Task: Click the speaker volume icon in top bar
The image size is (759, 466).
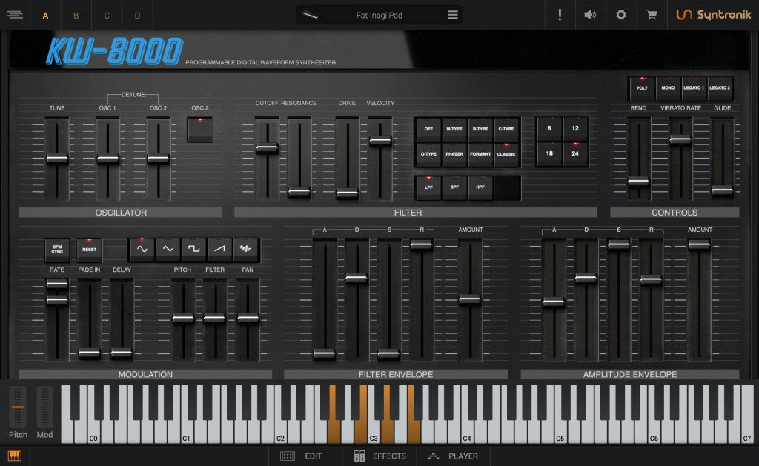Action: [x=590, y=15]
